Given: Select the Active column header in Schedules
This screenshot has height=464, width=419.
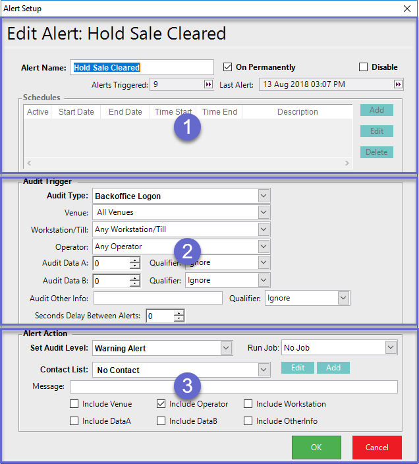Looking at the screenshot, I should (38, 112).
